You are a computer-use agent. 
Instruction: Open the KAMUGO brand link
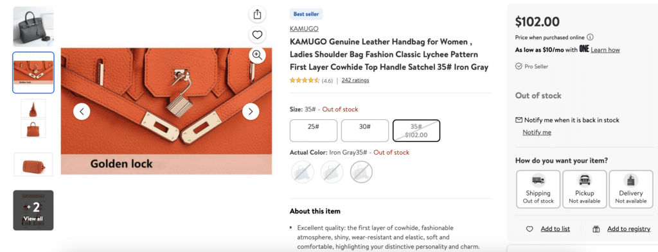304,29
